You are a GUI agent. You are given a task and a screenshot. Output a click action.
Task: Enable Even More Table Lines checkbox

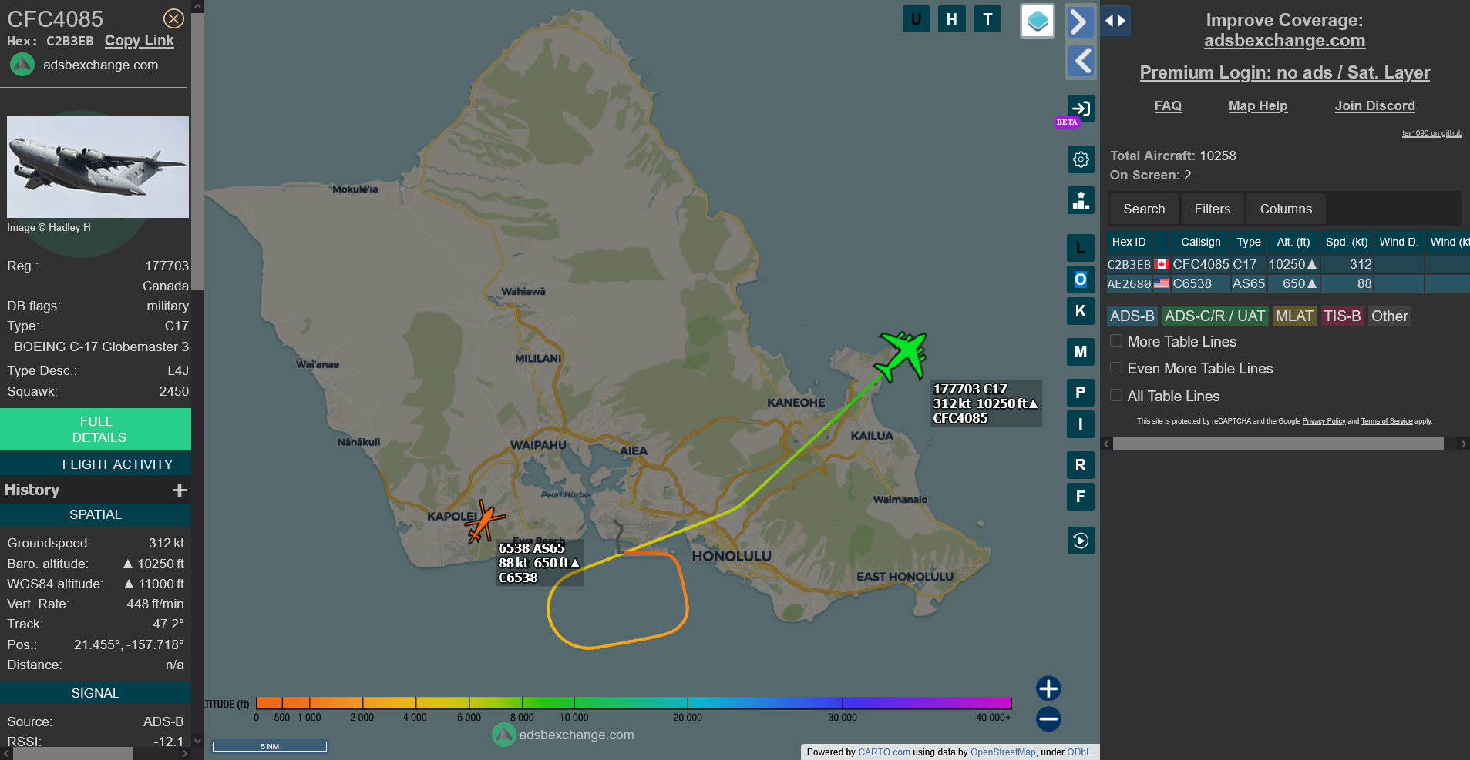(1115, 368)
